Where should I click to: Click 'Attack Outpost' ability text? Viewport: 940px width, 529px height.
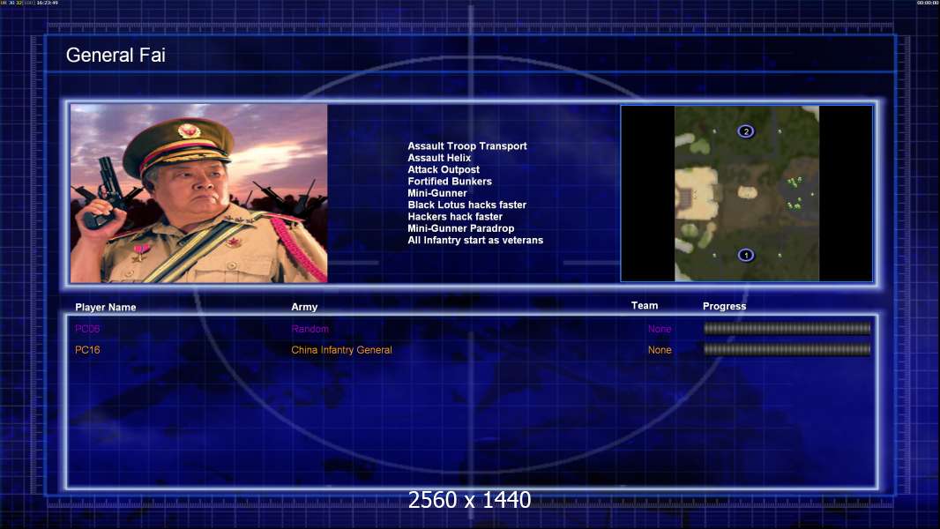443,169
